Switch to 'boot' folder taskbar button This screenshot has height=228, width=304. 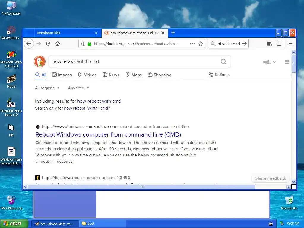click(x=103, y=224)
